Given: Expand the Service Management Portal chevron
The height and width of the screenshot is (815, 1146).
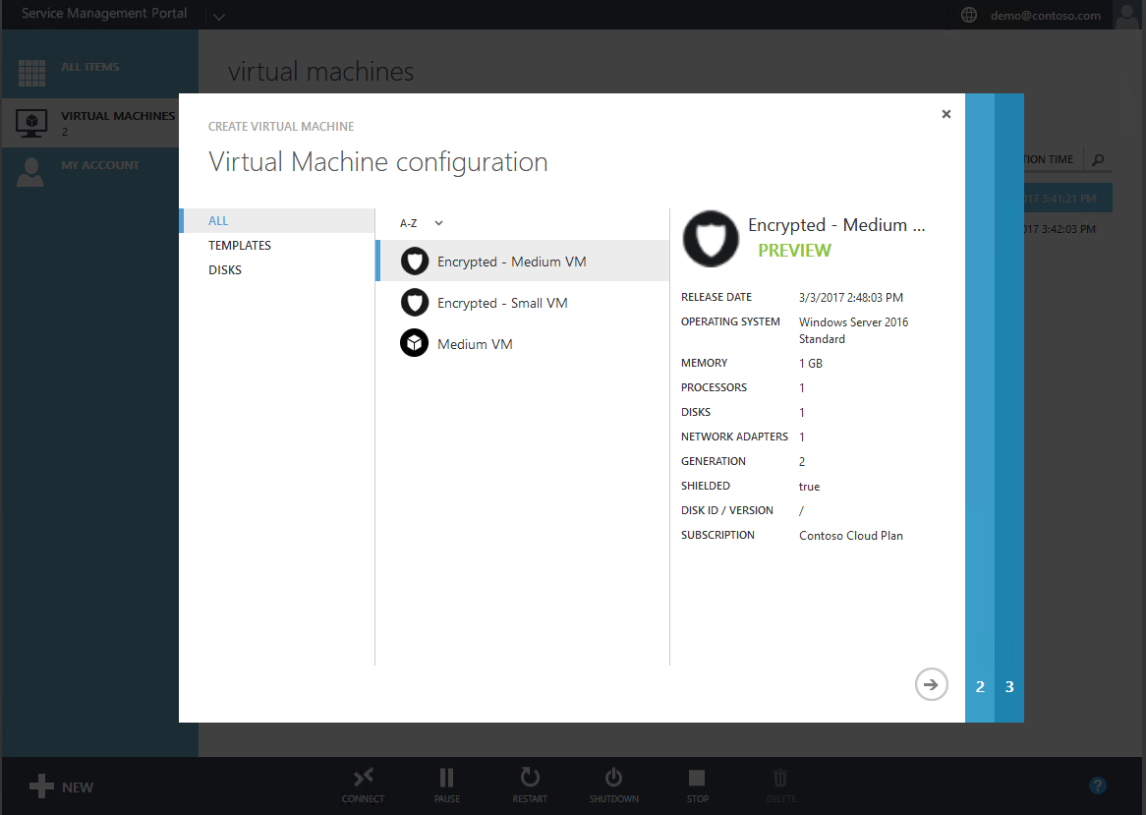Looking at the screenshot, I should 218,16.
